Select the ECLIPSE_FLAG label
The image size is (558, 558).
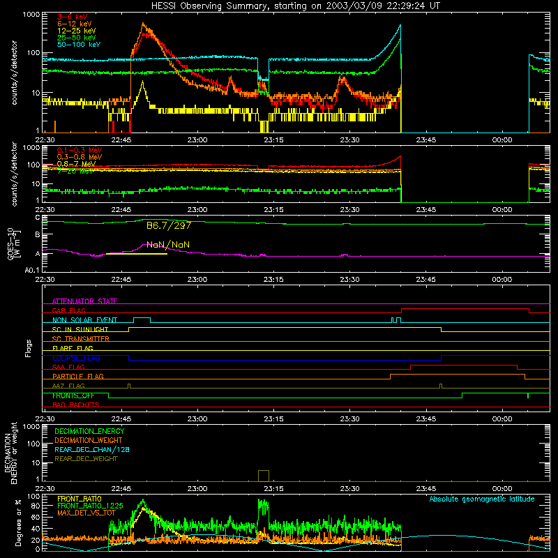pyautogui.click(x=76, y=358)
